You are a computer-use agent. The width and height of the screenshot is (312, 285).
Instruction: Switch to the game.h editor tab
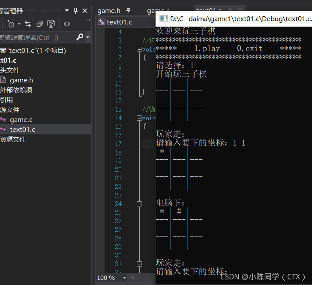point(109,11)
